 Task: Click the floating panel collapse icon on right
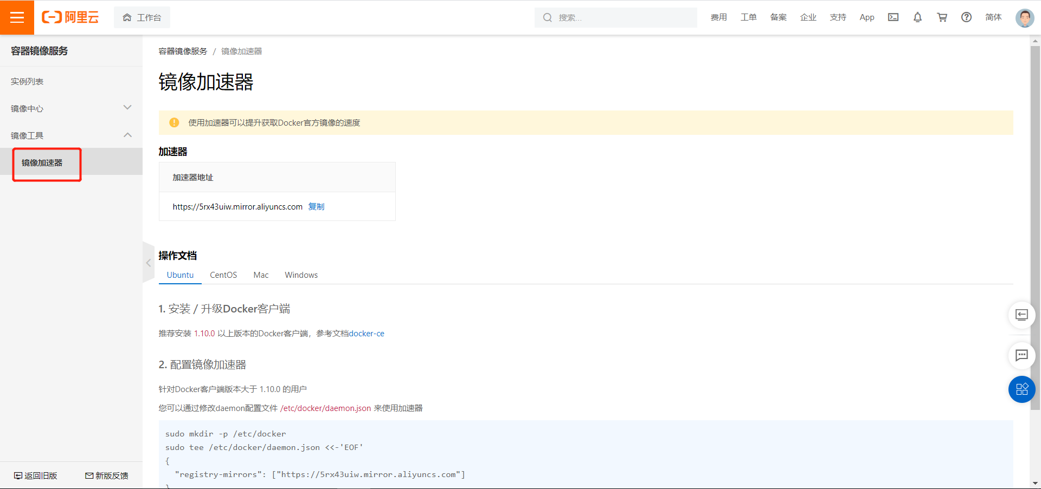click(x=1021, y=315)
